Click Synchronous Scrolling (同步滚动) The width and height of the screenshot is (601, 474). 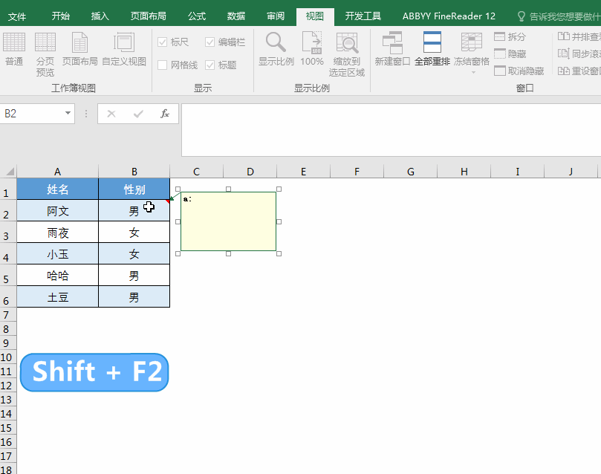[x=579, y=54]
